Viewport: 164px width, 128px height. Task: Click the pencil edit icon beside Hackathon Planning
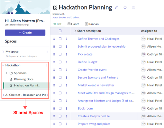point(116,7)
